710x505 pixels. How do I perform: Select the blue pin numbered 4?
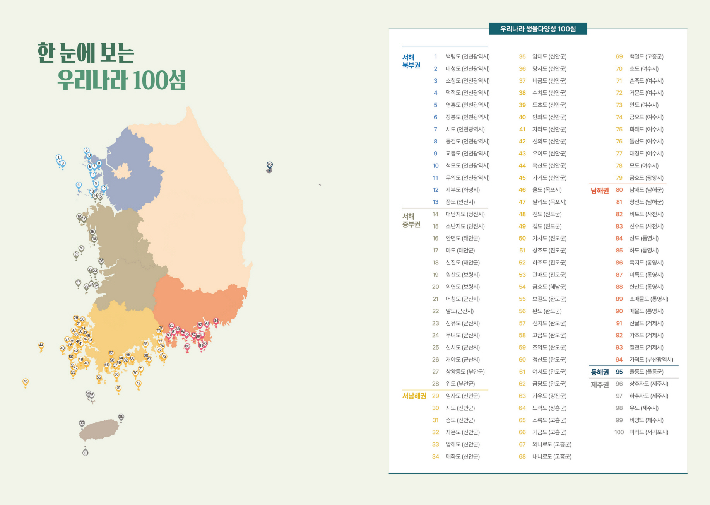point(79,185)
